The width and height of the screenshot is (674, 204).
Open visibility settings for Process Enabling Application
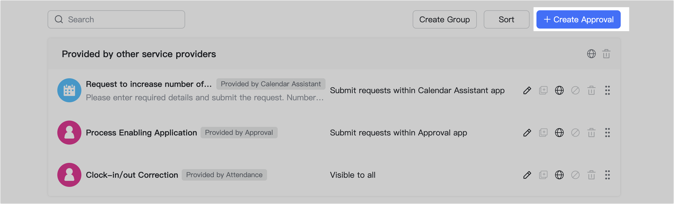(x=559, y=133)
